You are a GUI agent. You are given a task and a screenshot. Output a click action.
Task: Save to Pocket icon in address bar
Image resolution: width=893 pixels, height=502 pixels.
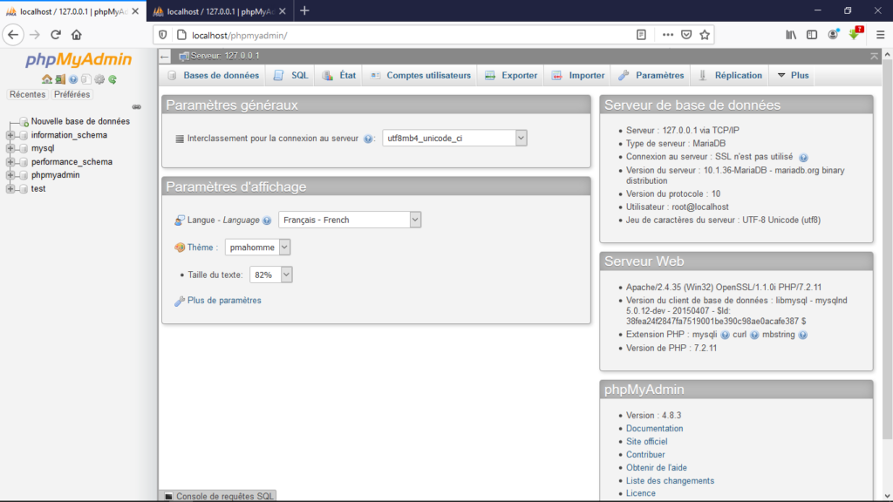686,35
